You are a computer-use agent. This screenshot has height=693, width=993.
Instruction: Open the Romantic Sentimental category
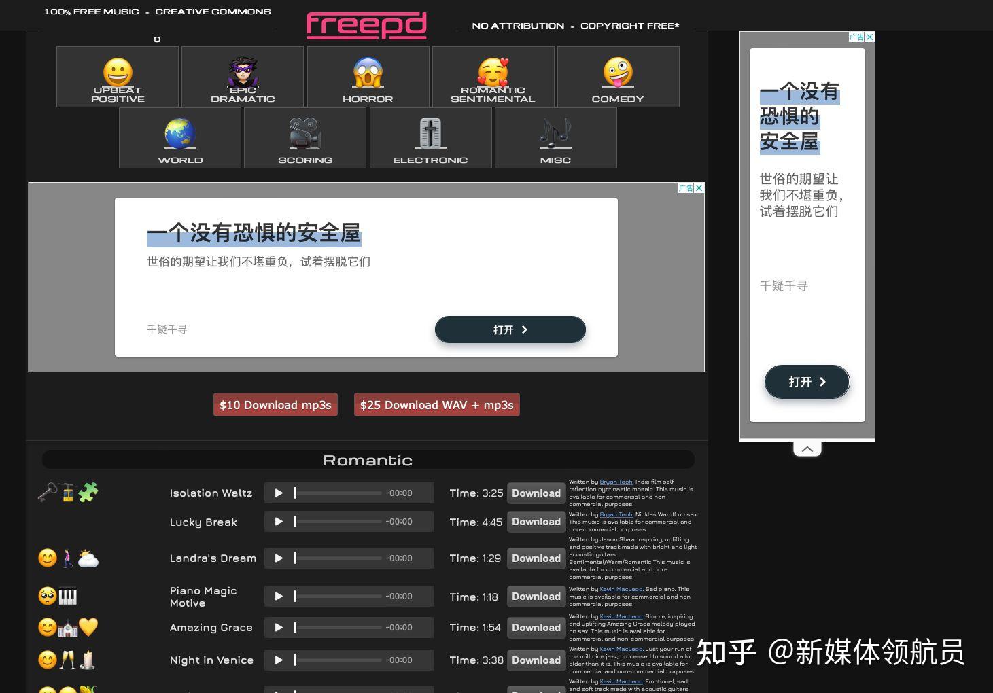pos(493,77)
